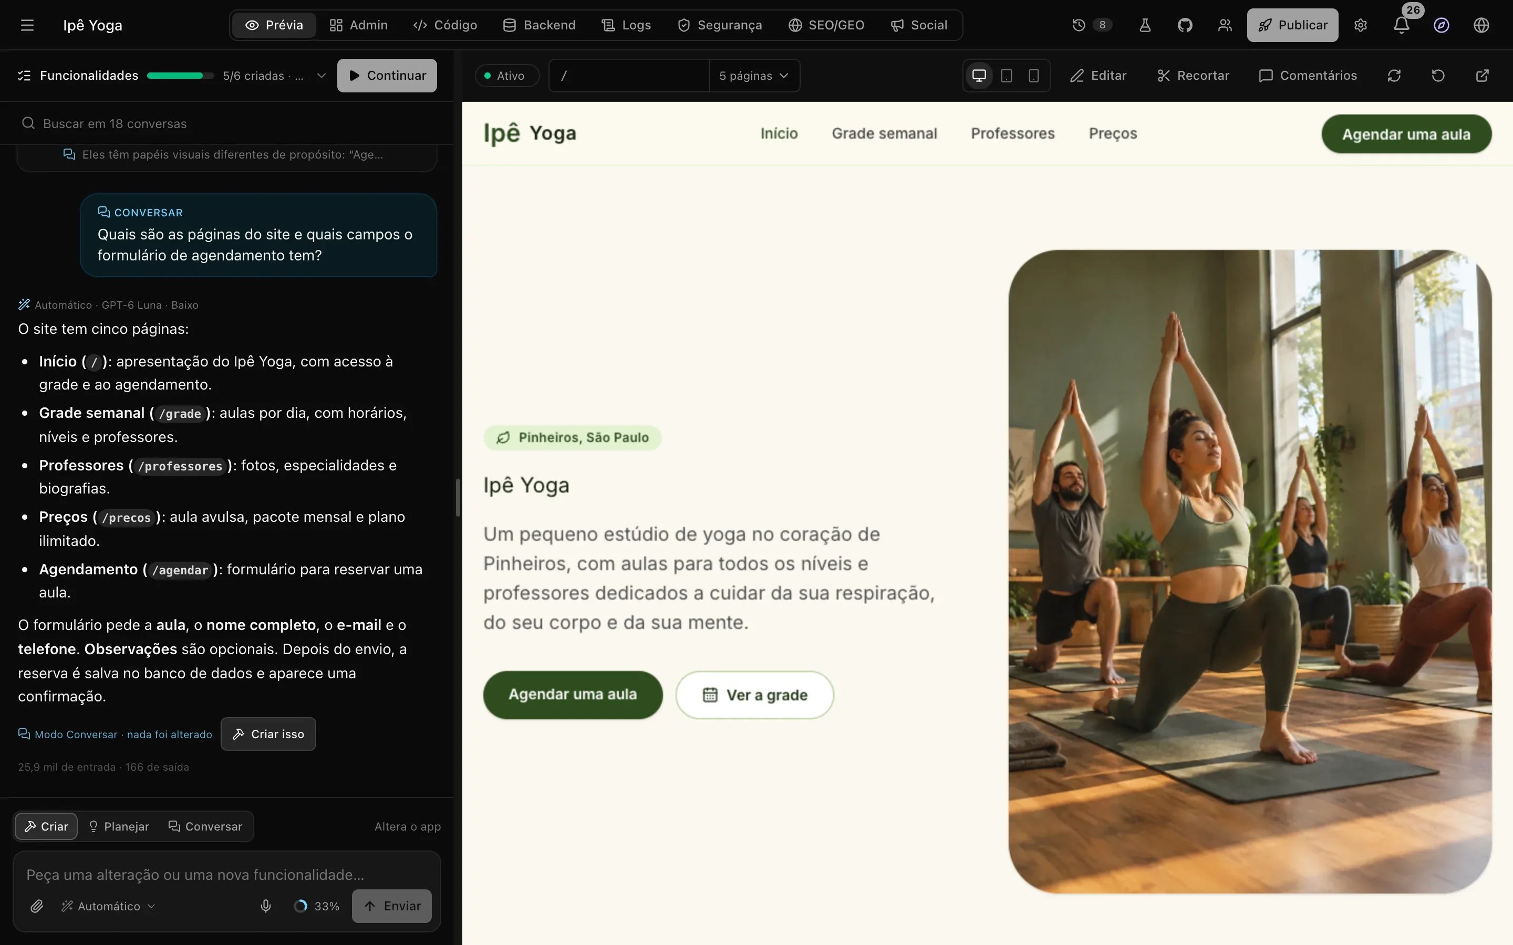Click the paperclip attach icon
Viewport: 1513px width, 945px height.
[x=37, y=906]
